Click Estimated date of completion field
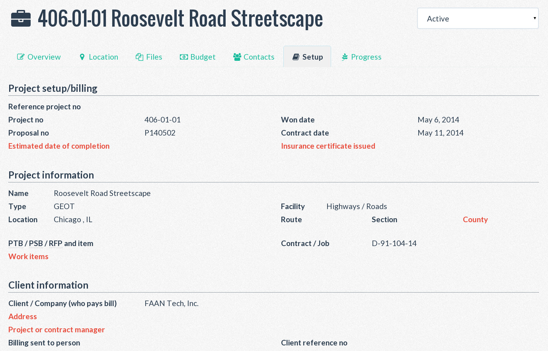 pos(59,146)
